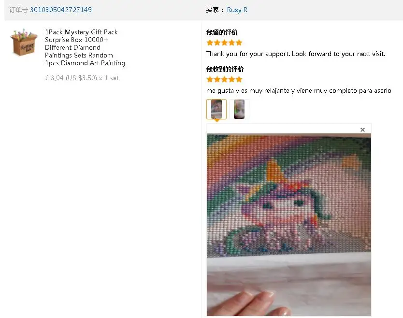Click the Mystery Box product image
This screenshot has width=403, height=318.
(24, 42)
